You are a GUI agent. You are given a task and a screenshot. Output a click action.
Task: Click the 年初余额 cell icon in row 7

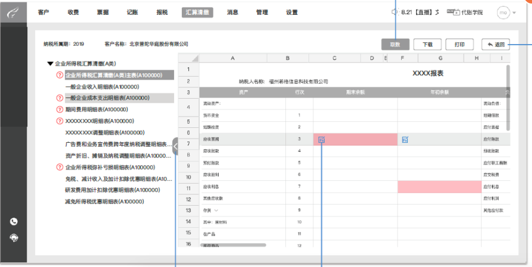pos(405,140)
